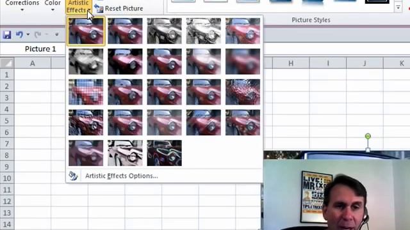Click the Select All corner of the worksheet
Image resolution: width=410 pixels, height=230 pixels.
pos(7,63)
